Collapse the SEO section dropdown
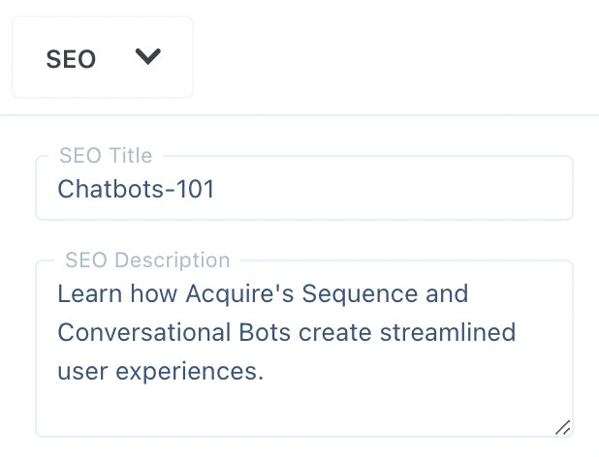 [103, 57]
